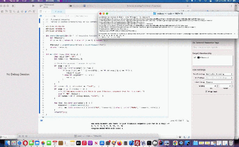Click the Text Settings heading

pyautogui.click(x=199, y=69)
